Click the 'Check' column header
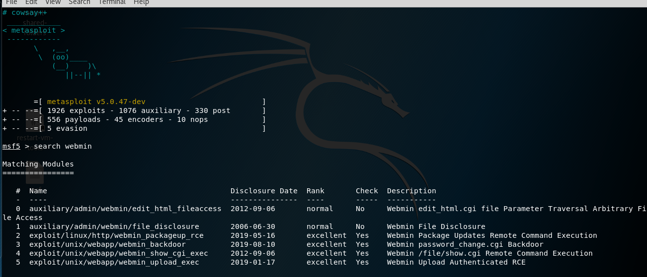 [x=367, y=191]
